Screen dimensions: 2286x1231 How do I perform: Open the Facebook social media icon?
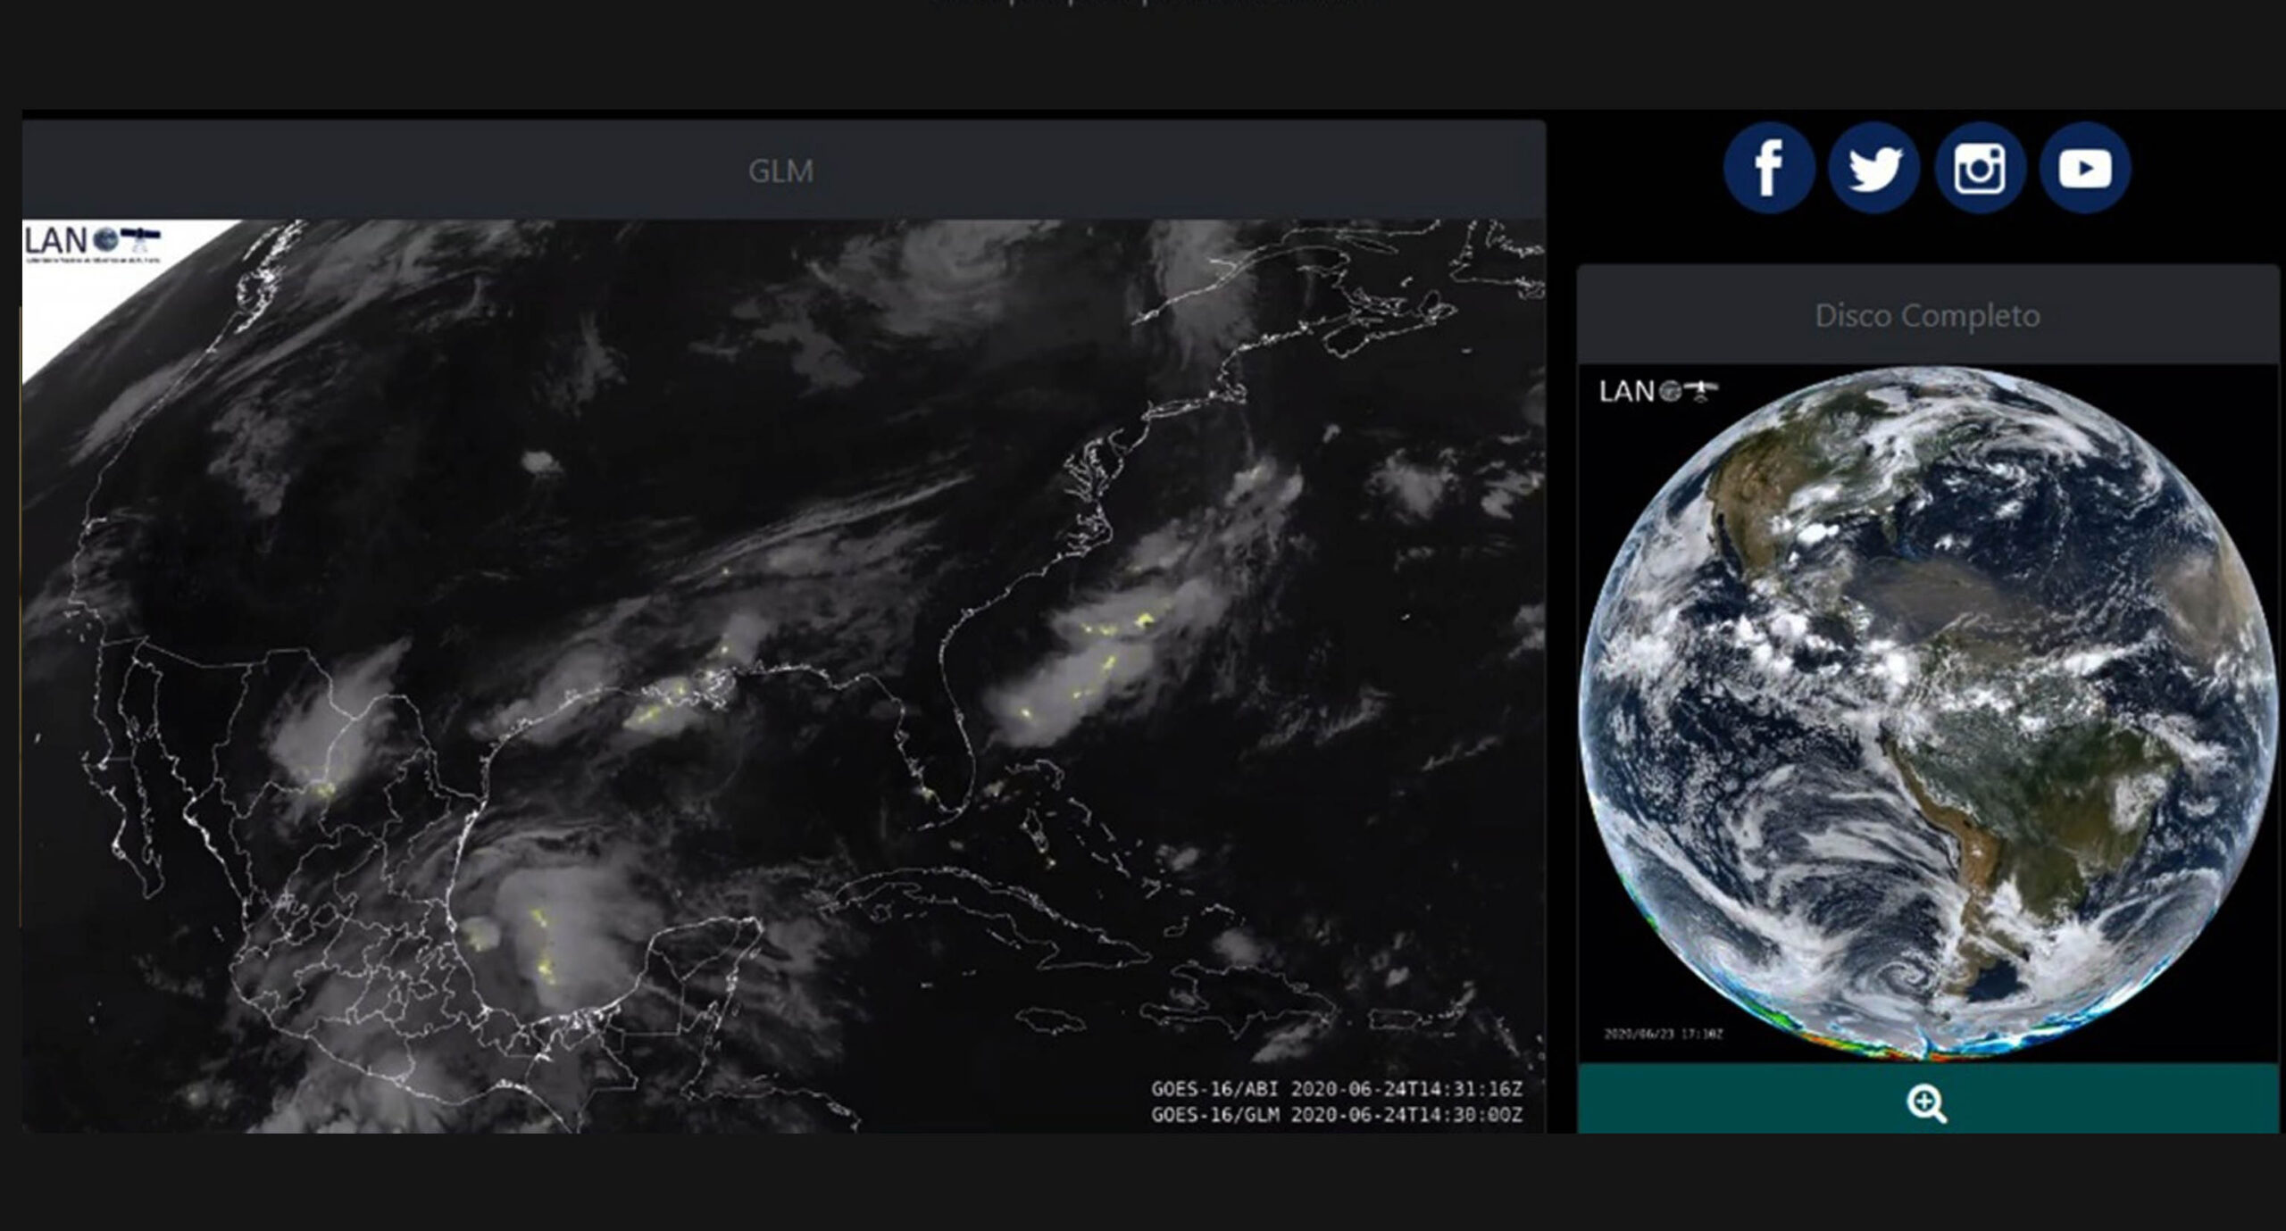click(1768, 168)
